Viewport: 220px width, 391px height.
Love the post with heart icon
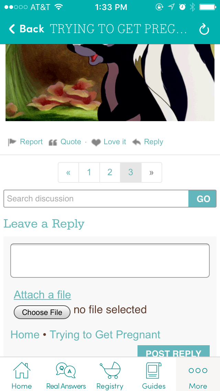tap(96, 142)
